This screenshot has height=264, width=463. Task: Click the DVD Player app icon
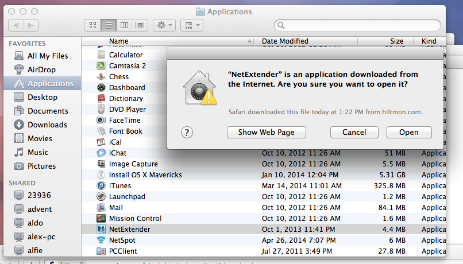[101, 109]
